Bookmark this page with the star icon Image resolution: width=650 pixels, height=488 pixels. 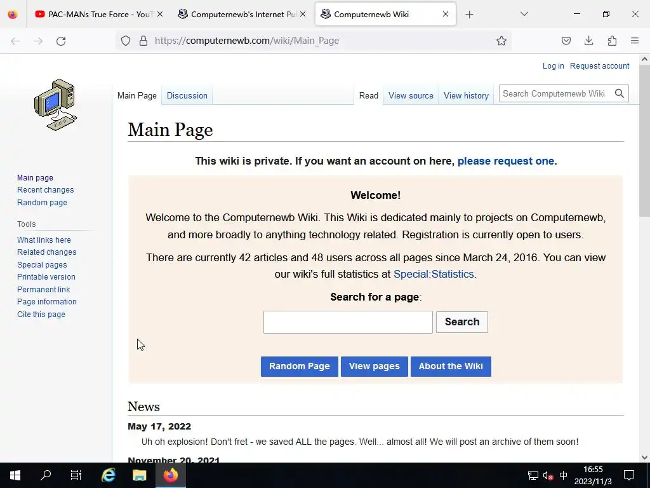501,41
